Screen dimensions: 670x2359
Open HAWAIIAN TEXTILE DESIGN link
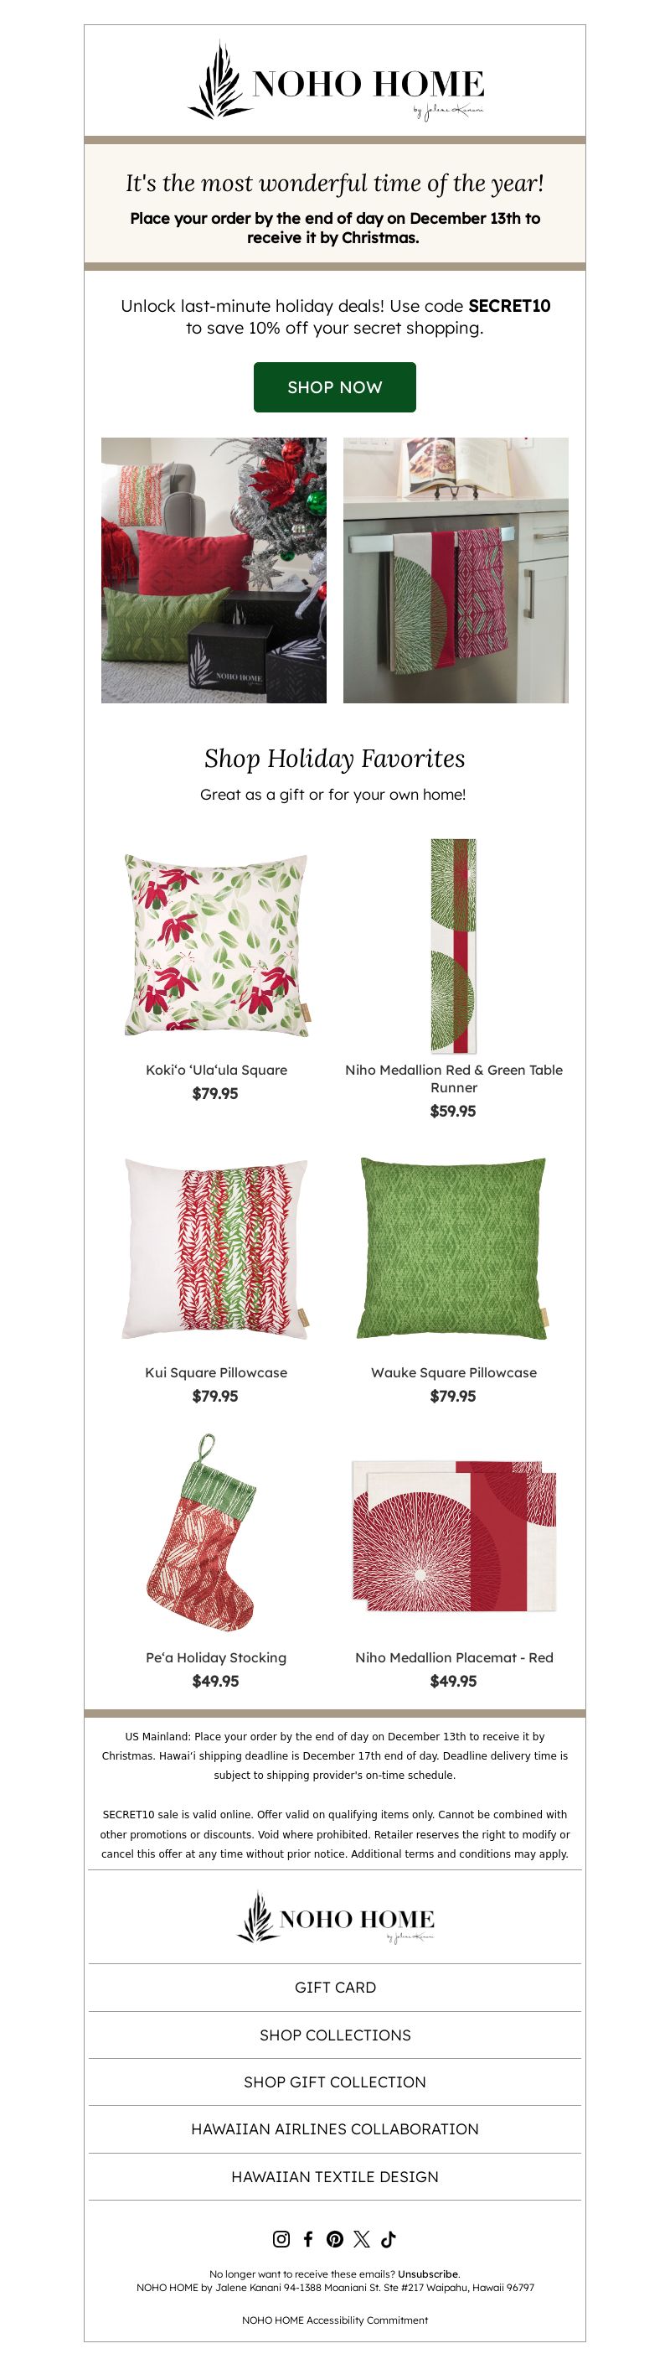335,2177
